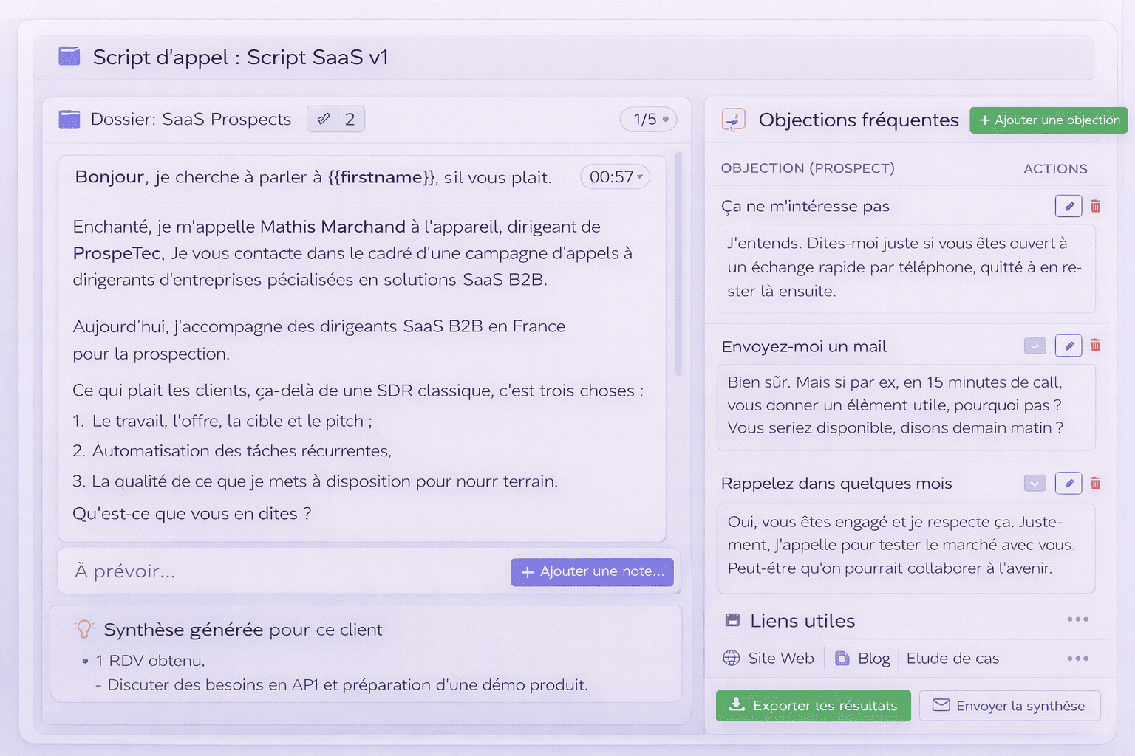
Task: Delete the Envoyez-moi un mail objection
Action: pyautogui.click(x=1096, y=345)
